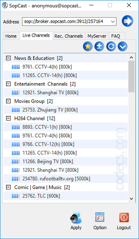Image resolution: width=139 pixels, height=239 pixels.
Task: Click the signal bars of 12921 Shanghai TV under Entertainment
Action: click(x=16, y=93)
